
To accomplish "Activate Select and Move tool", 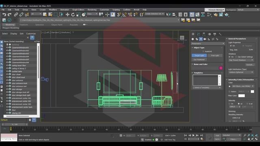I will coord(67,15).
